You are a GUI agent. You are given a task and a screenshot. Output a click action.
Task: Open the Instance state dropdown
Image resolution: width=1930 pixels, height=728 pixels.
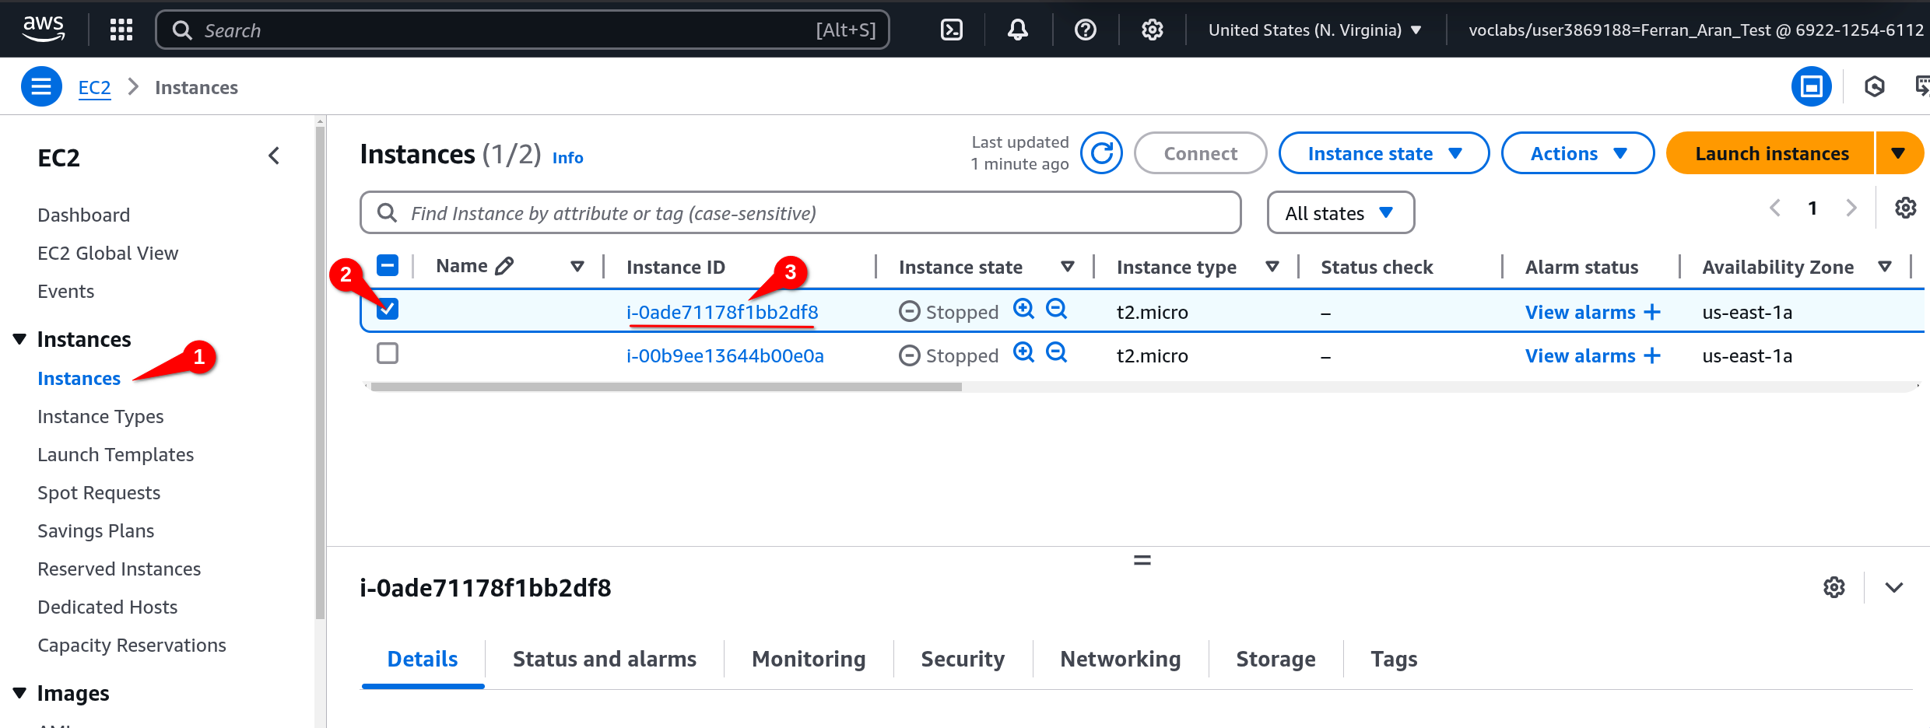[1384, 152]
